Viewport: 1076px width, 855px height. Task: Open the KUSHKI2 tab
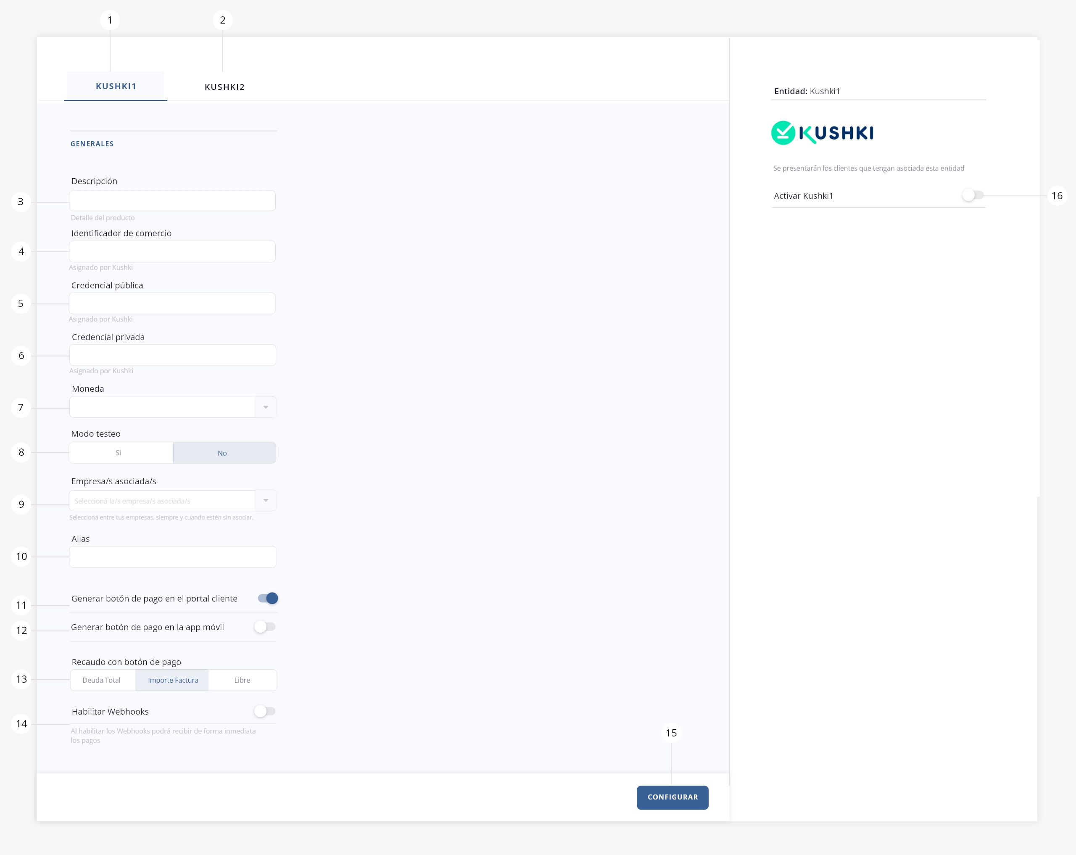click(224, 87)
